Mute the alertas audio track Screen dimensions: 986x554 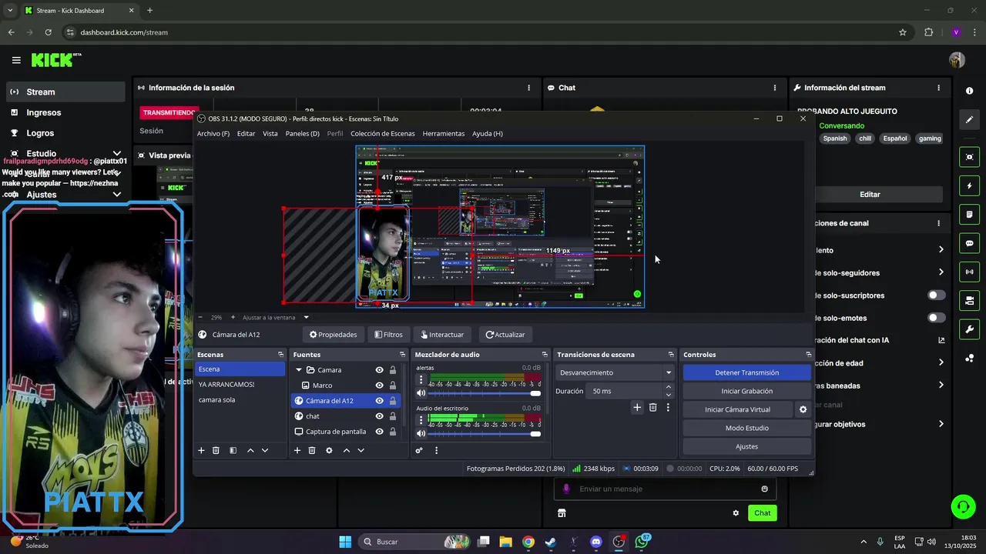pyautogui.click(x=421, y=394)
